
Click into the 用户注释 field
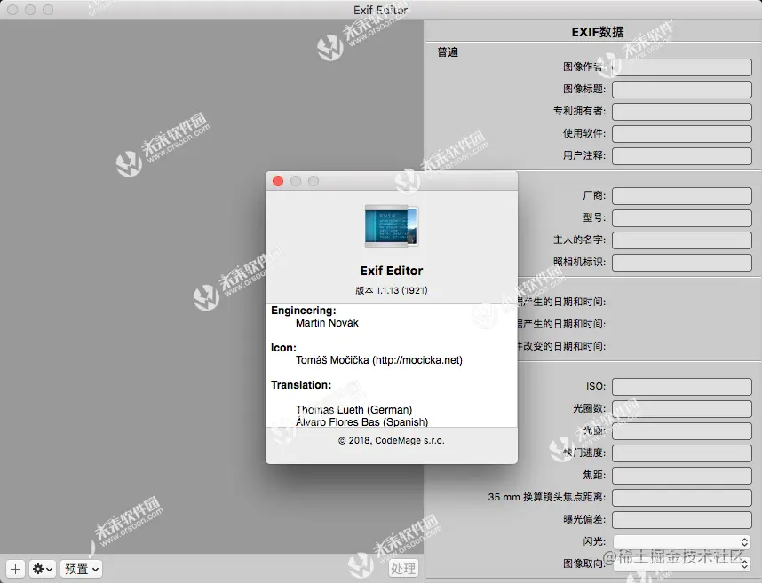coord(682,156)
